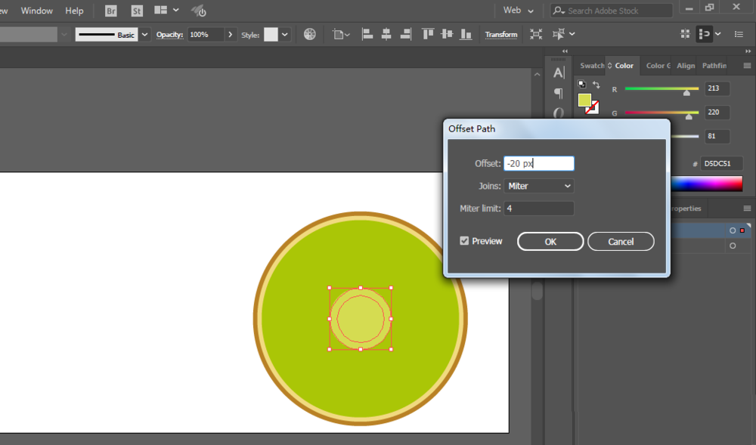756x445 pixels.
Task: Click Vertical Align Top icon
Action: coord(428,34)
